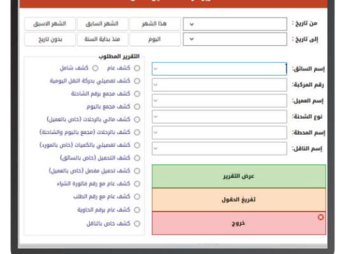The image size is (344, 254).
Task: Select كشف تفصيلي بالكميات (خاص بالمورد)
Action: coord(137,145)
